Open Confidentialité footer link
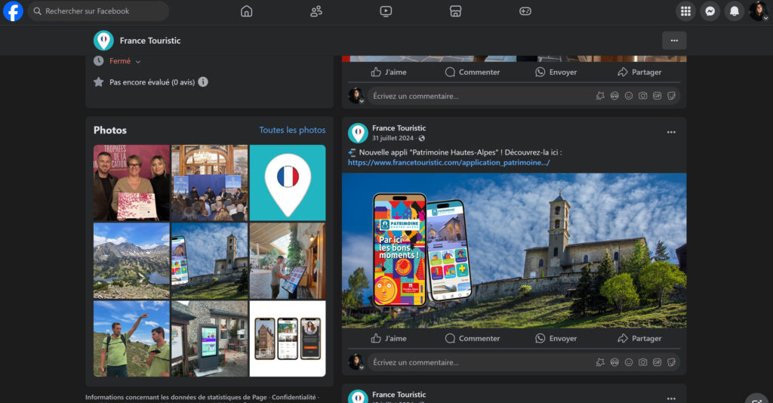 coord(294,397)
